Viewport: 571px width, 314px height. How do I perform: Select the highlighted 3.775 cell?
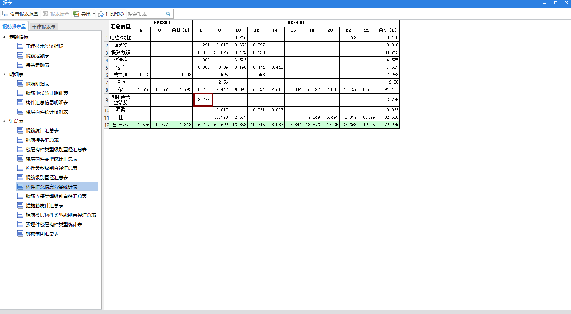pos(203,100)
